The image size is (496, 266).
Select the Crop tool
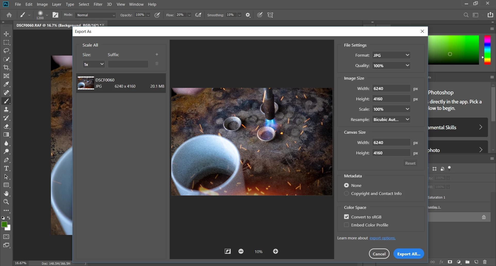[x=6, y=67]
